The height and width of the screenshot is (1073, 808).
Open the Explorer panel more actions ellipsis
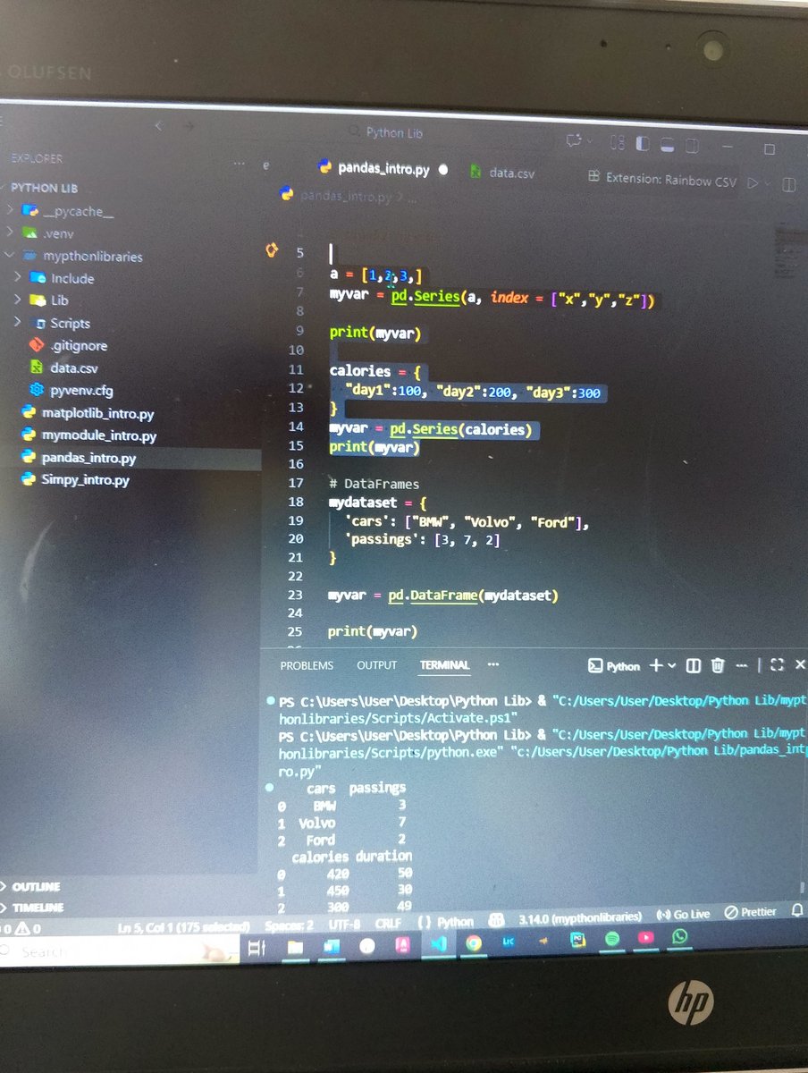tap(239, 165)
